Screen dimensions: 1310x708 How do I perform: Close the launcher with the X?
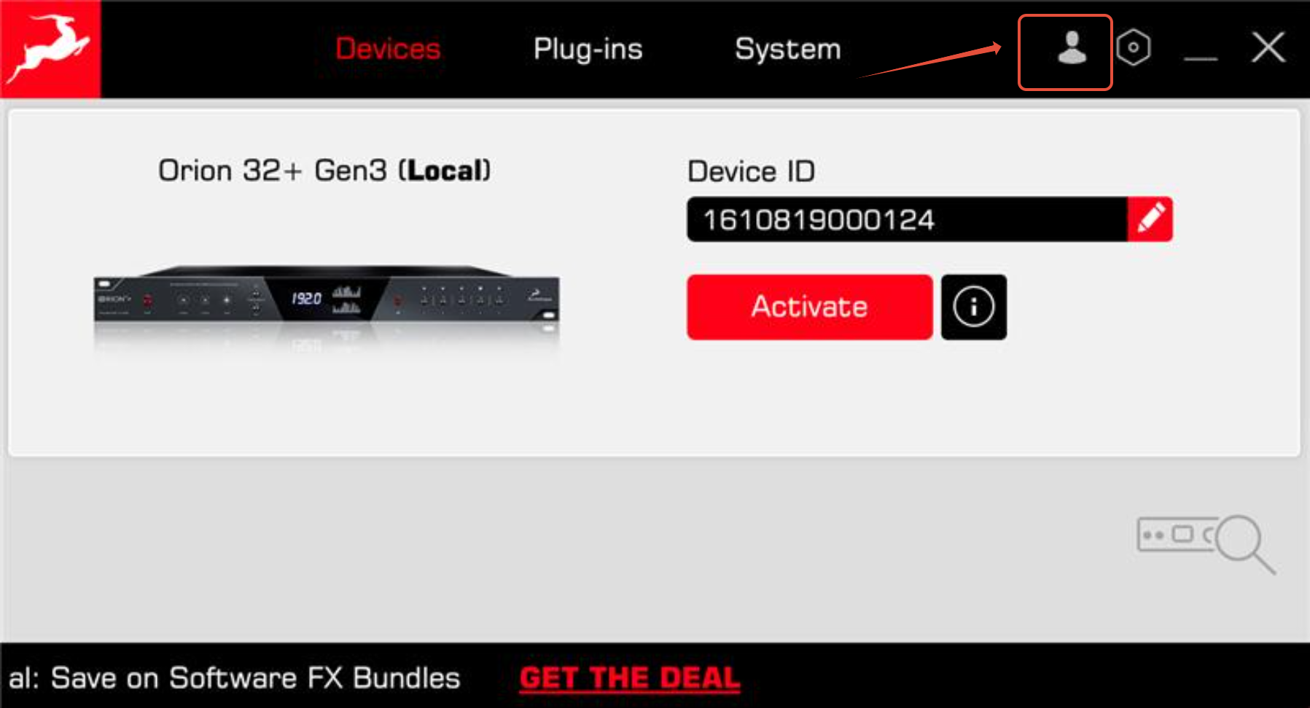coord(1268,48)
